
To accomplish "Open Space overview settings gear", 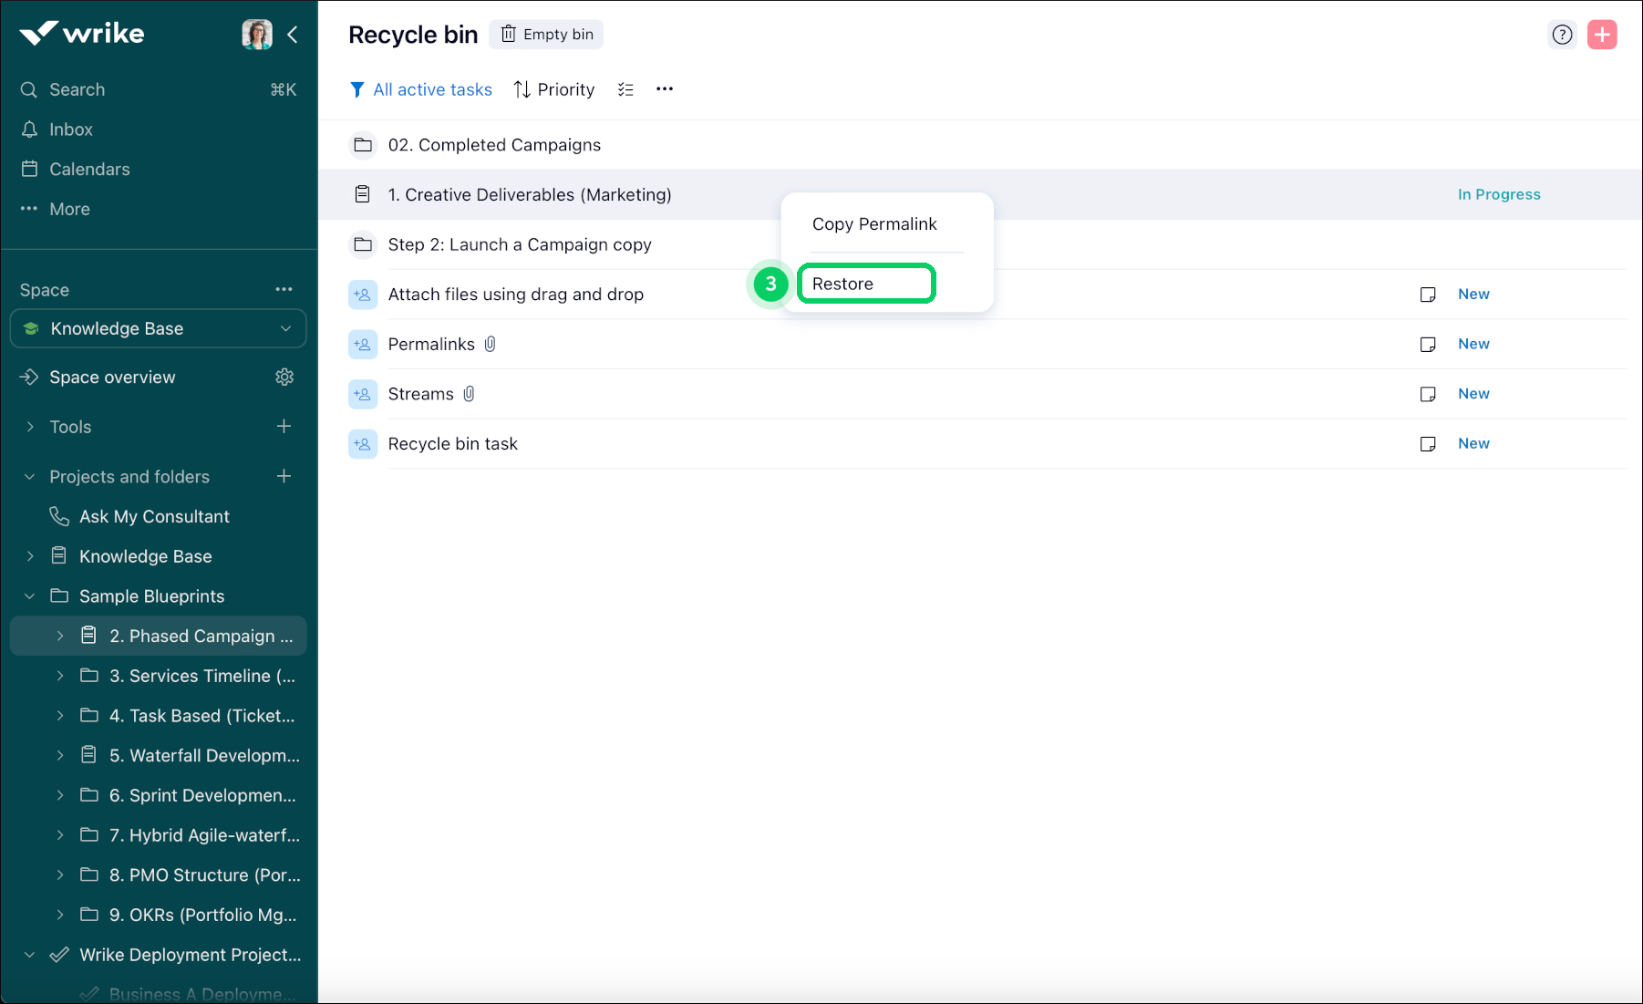I will pyautogui.click(x=284, y=377).
